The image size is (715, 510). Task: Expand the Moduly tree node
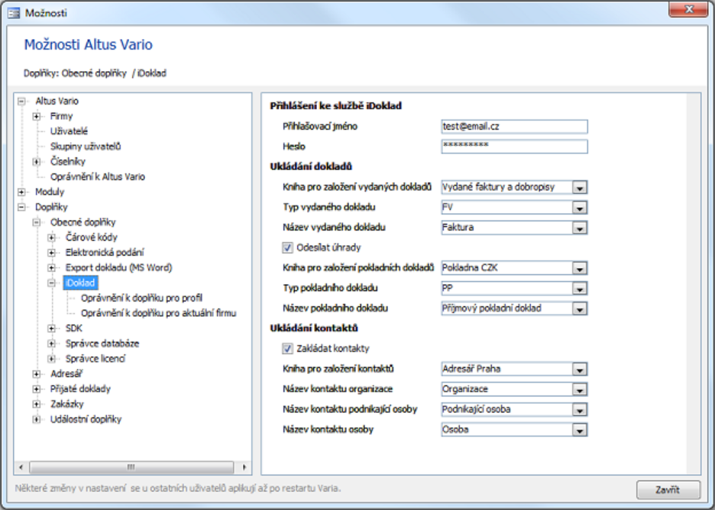click(x=21, y=192)
